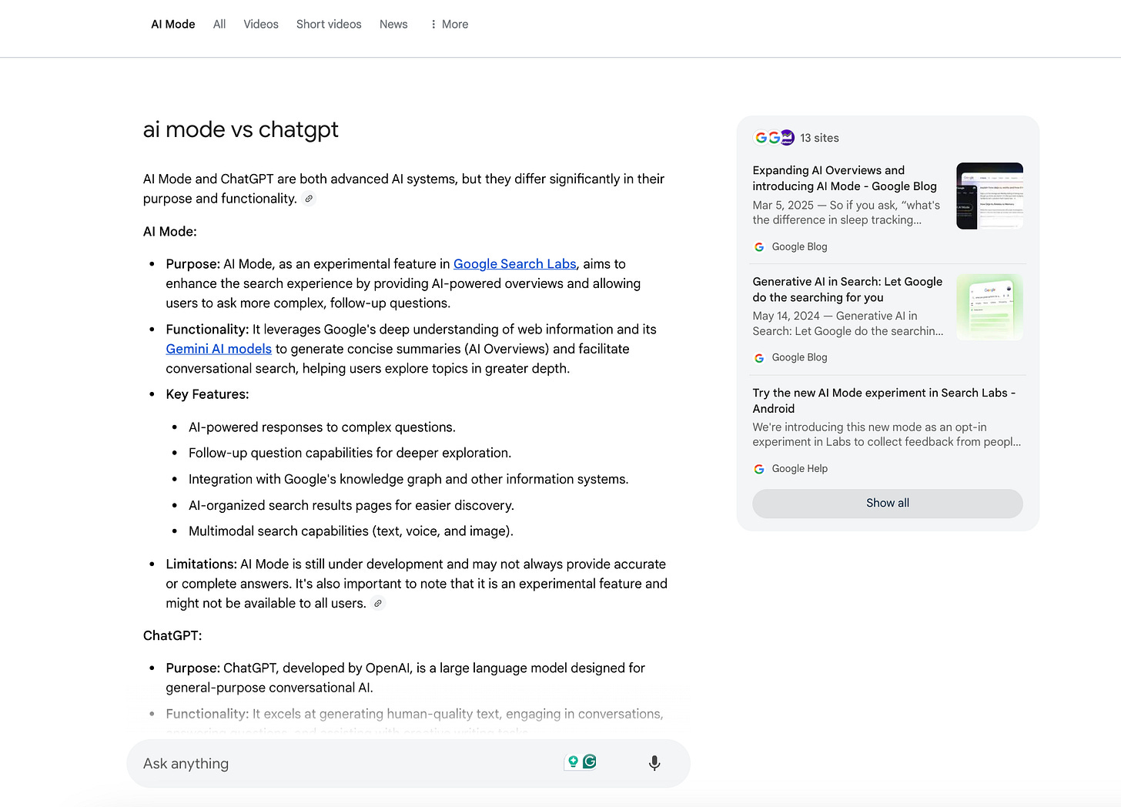Click the May 14, 2024 snippet text
The image size is (1121, 807).
[x=848, y=324]
